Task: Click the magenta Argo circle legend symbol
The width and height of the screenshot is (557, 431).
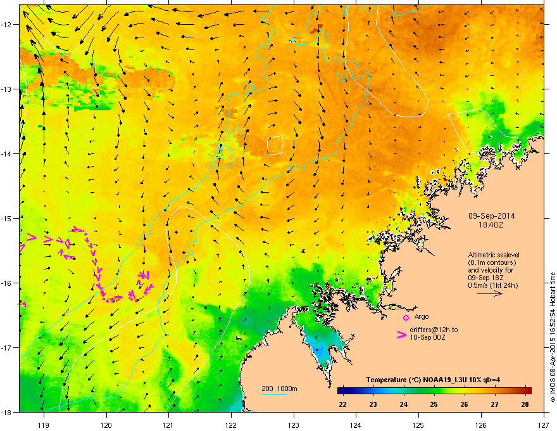Action: pos(406,318)
